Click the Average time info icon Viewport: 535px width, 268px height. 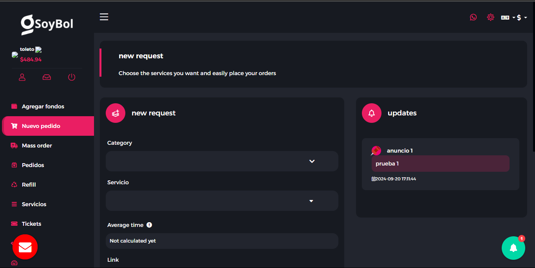(x=149, y=225)
